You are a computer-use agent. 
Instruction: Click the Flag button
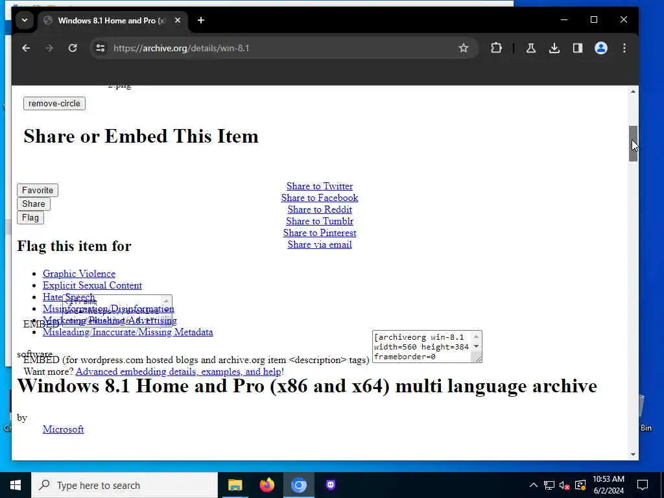pyautogui.click(x=30, y=218)
